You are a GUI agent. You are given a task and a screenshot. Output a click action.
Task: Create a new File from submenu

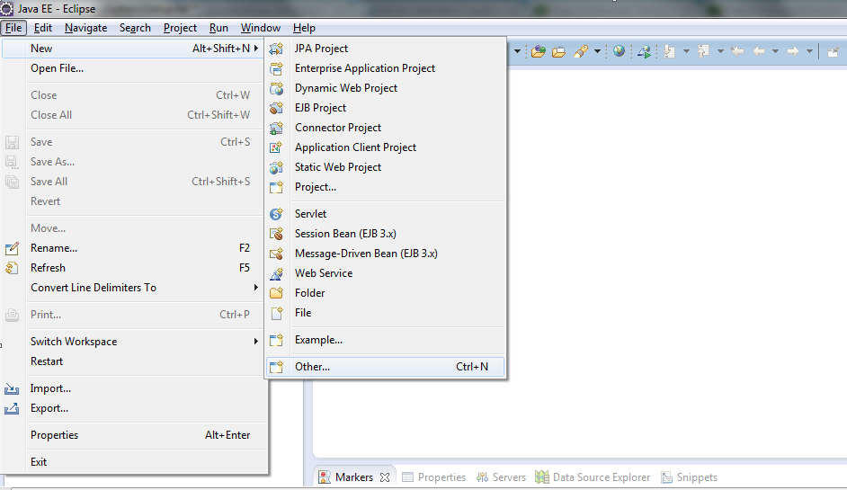tap(386, 313)
